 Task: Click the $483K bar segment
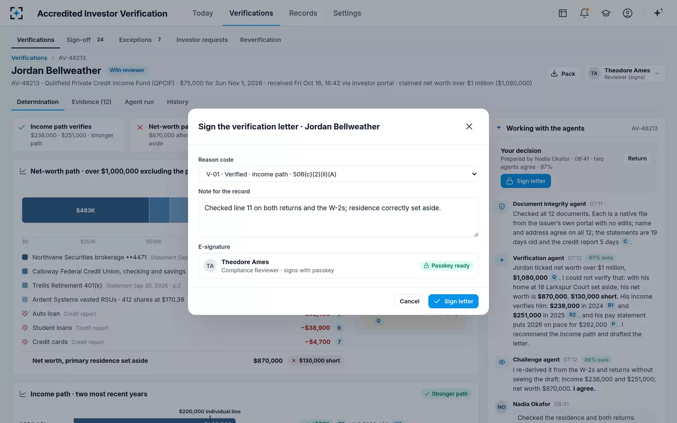[86, 210]
